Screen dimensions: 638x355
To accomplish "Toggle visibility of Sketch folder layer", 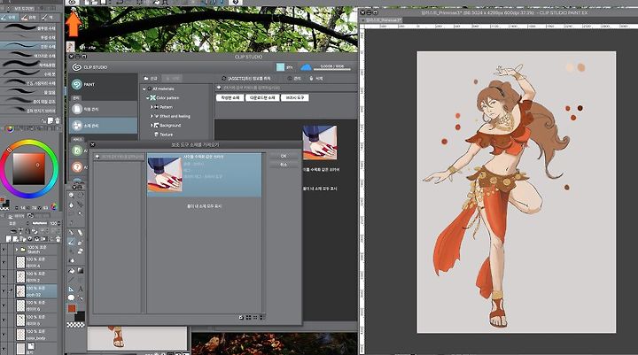I will click(4, 250).
